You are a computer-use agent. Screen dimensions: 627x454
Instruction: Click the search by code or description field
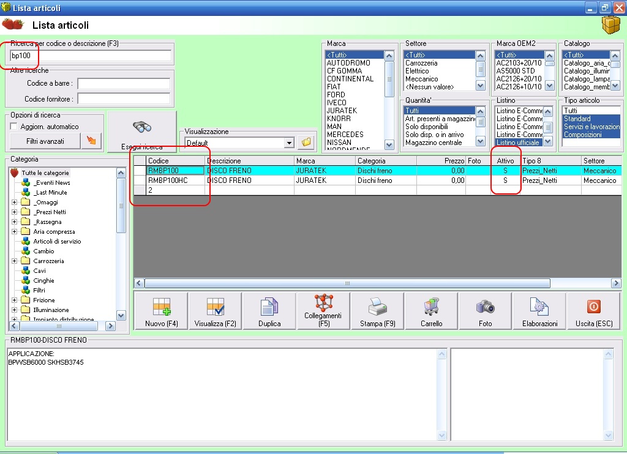pyautogui.click(x=91, y=56)
